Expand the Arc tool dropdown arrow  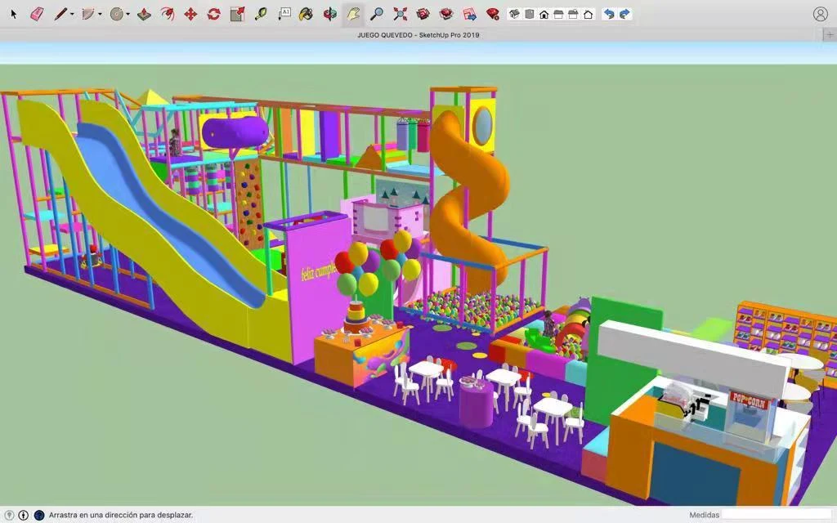(100, 15)
